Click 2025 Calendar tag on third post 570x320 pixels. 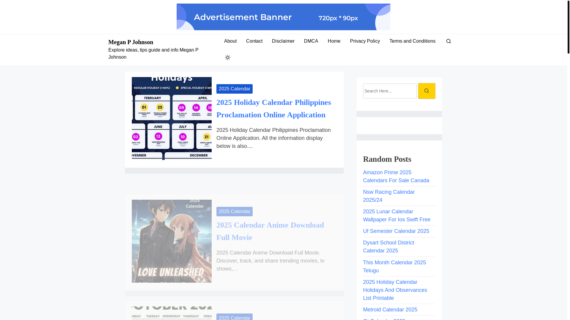[x=235, y=317]
